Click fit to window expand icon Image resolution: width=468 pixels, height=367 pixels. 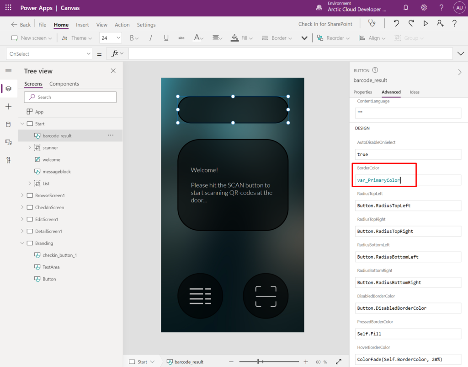339,362
